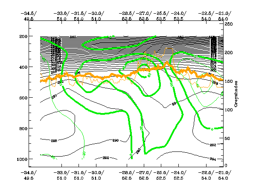Click the 150 value on Greyshades axis

click(x=230, y=81)
